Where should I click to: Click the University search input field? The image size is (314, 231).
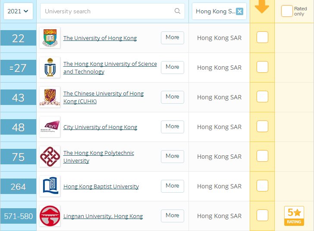pyautogui.click(x=108, y=11)
